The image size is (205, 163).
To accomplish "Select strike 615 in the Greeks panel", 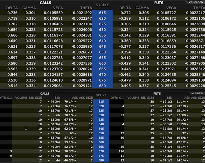I will [x=102, y=13].
